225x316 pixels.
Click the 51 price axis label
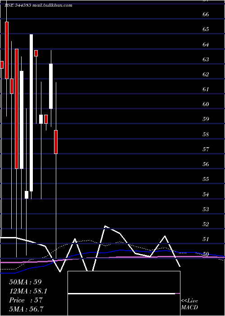coord(206,239)
